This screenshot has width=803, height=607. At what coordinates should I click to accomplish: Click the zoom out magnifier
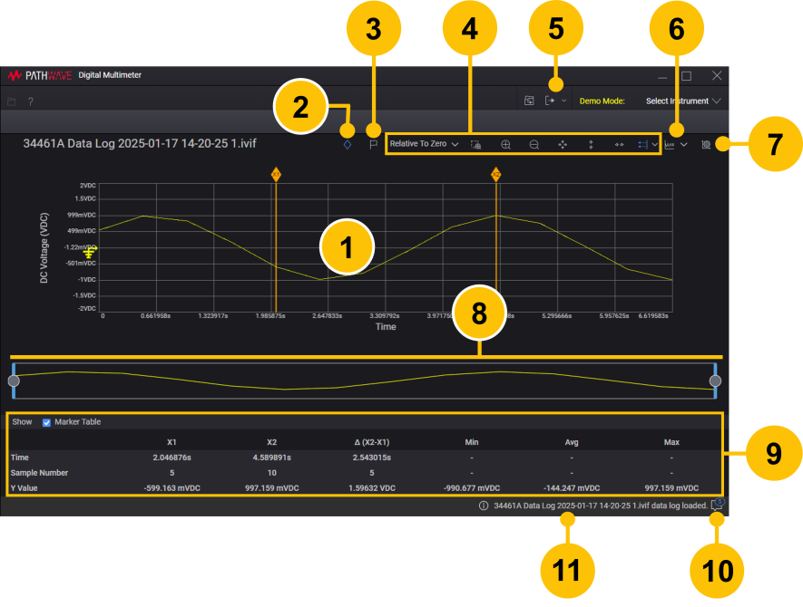534,145
